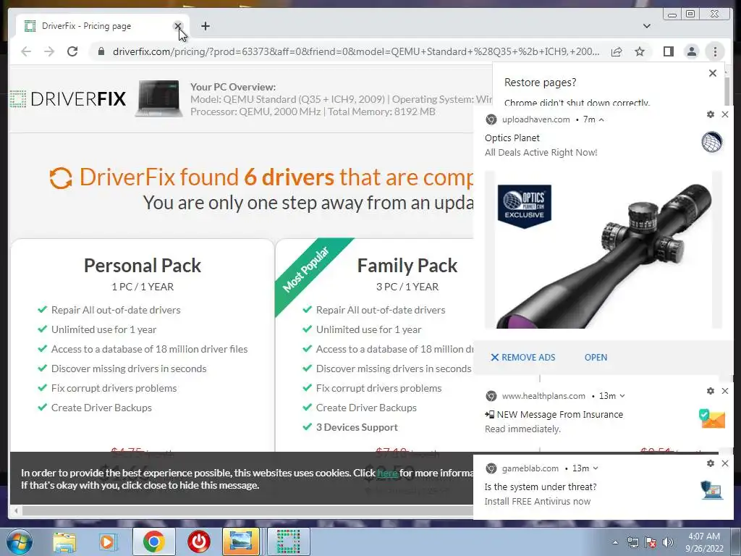
Task: Select the DriverFix Pricing page tab
Action: (101, 26)
